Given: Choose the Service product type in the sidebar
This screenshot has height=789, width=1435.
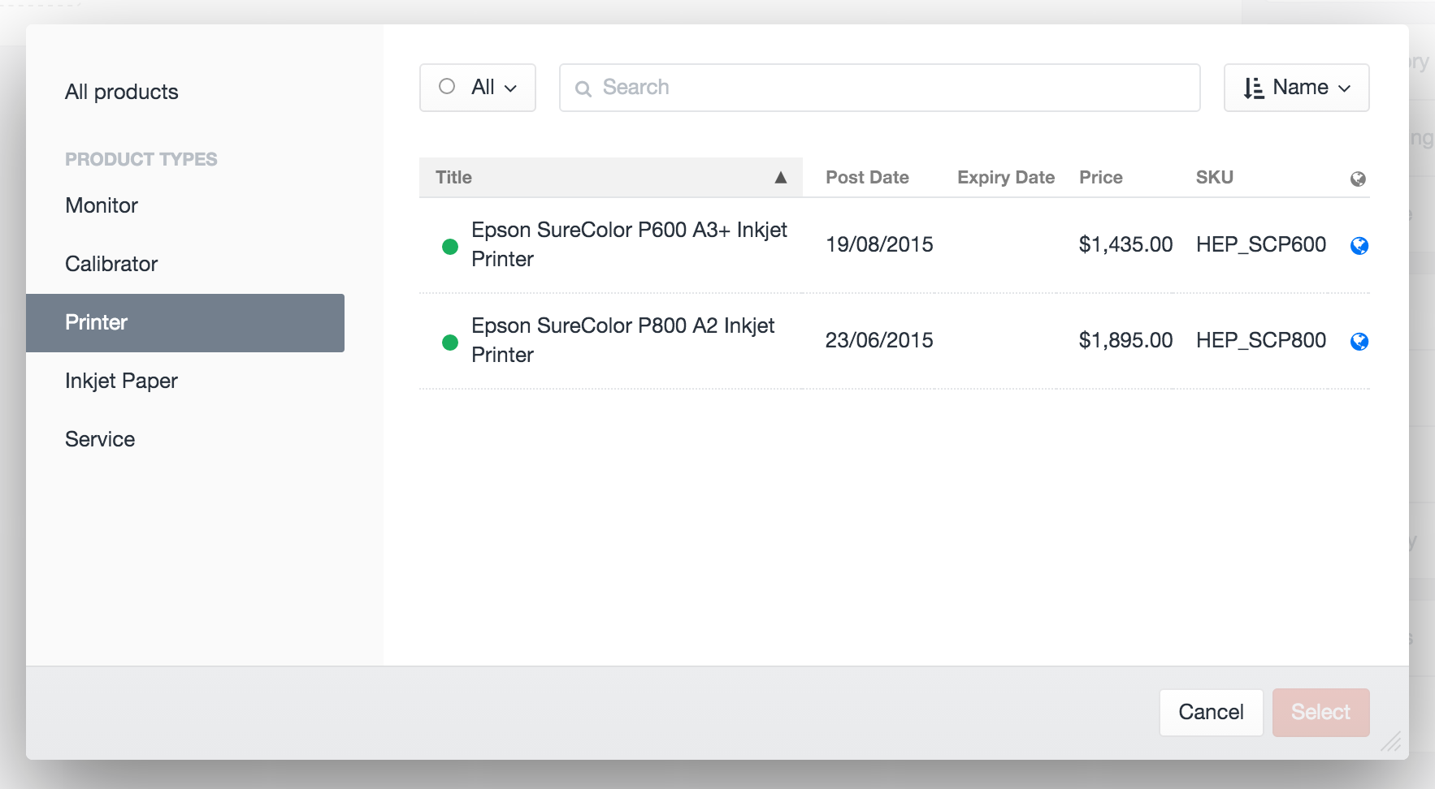Looking at the screenshot, I should pyautogui.click(x=100, y=439).
